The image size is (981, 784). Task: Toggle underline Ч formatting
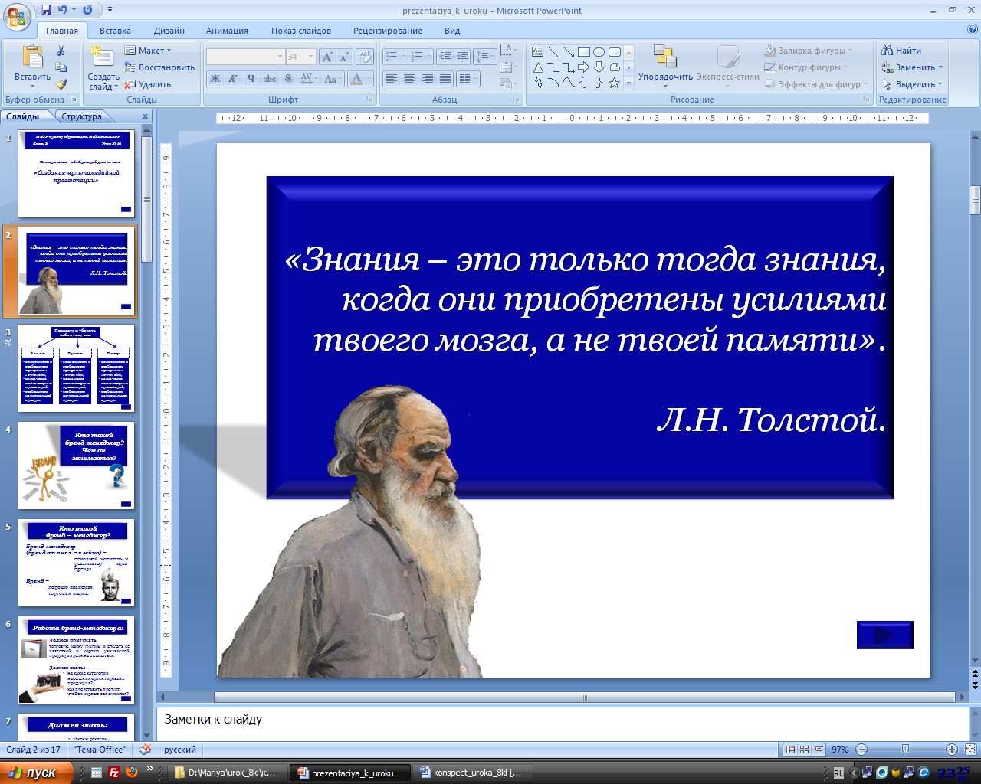click(250, 79)
